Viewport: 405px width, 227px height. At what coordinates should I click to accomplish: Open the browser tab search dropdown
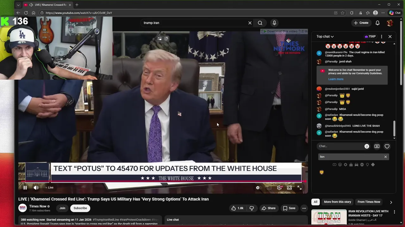[18, 5]
